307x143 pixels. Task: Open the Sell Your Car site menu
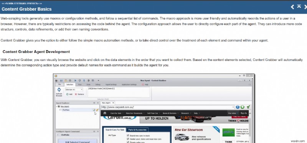(153, 113)
